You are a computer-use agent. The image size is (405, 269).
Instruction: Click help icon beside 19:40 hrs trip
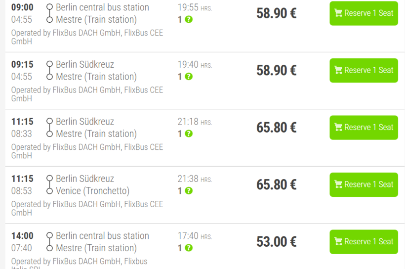pos(189,77)
